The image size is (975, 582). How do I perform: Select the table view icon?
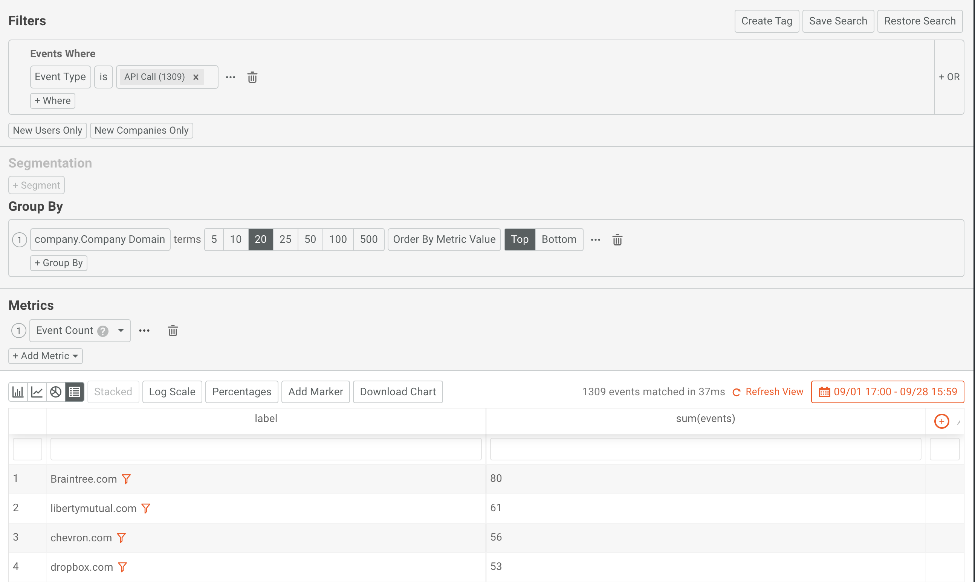(74, 392)
